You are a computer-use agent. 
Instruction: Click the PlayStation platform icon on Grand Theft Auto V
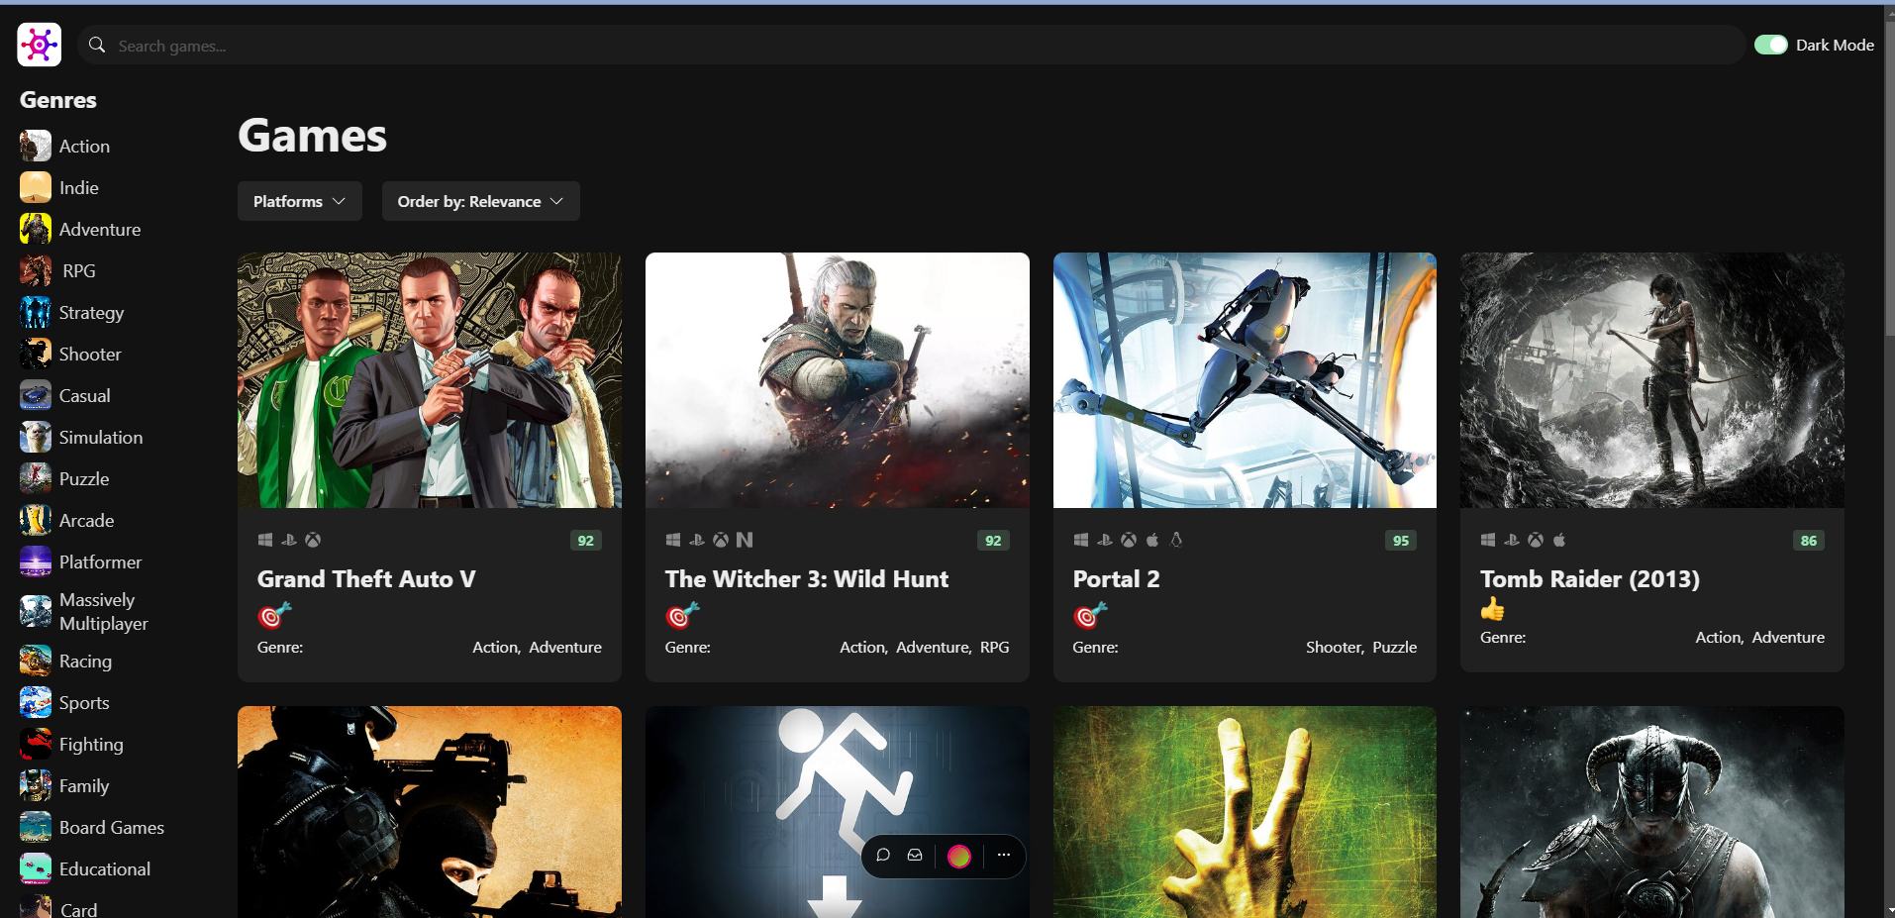(x=289, y=540)
